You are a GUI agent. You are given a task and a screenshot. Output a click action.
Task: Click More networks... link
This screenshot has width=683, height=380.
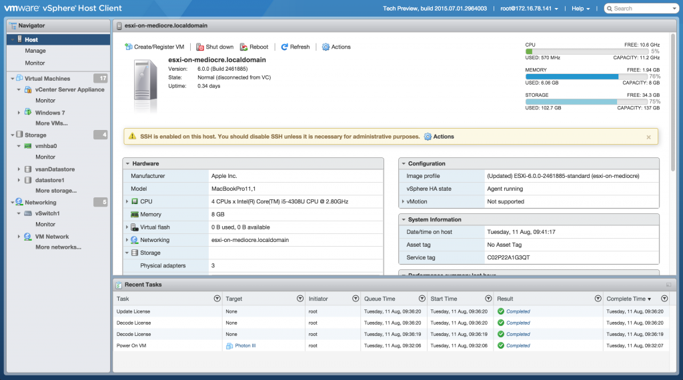click(58, 247)
